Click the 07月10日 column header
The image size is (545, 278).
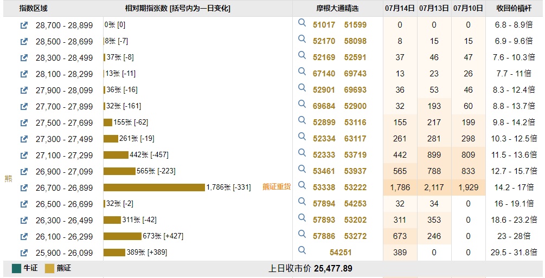tap(469, 9)
